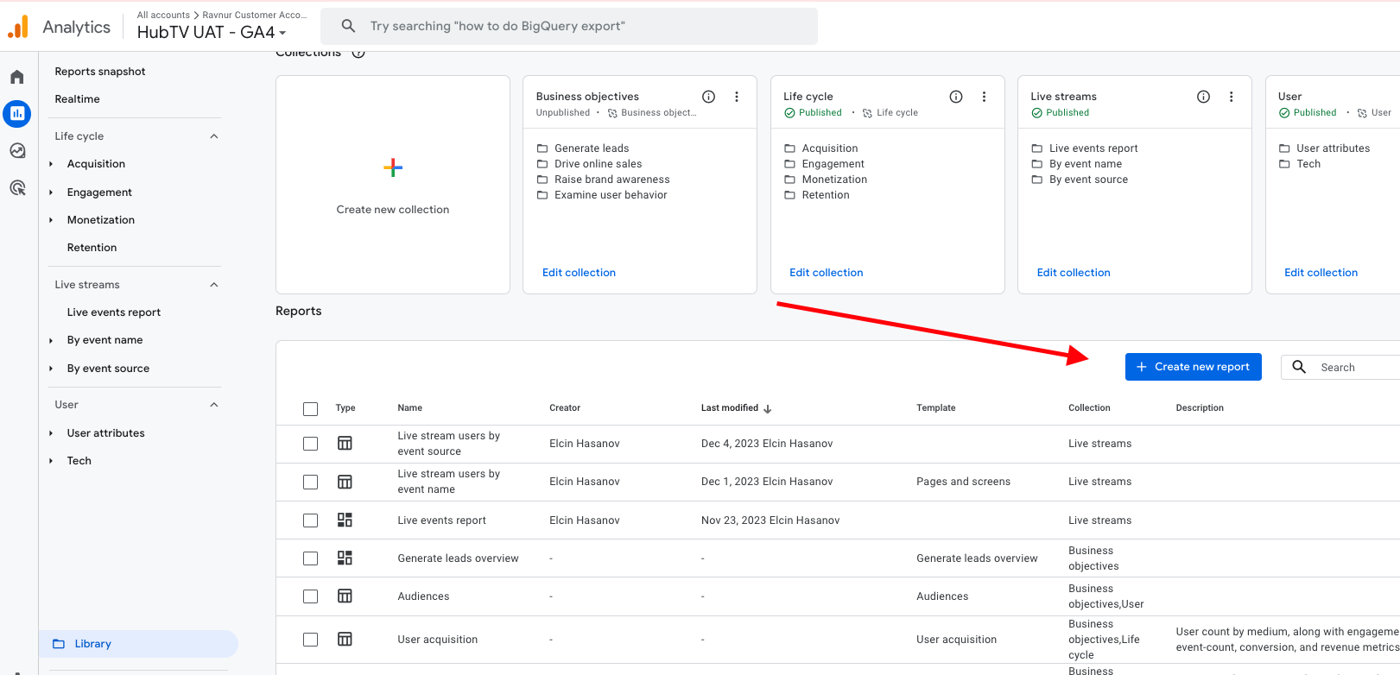This screenshot has height=675, width=1400.
Task: Click overview icon for Generate leads overview row
Action: pos(345,558)
